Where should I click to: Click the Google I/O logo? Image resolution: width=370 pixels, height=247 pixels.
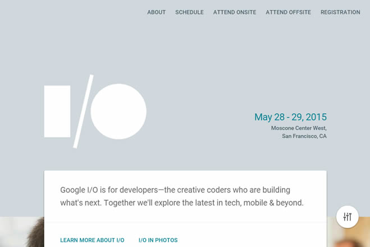point(95,111)
